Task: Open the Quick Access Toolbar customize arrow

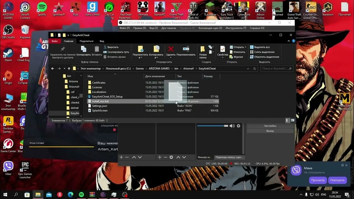Action: [68, 35]
